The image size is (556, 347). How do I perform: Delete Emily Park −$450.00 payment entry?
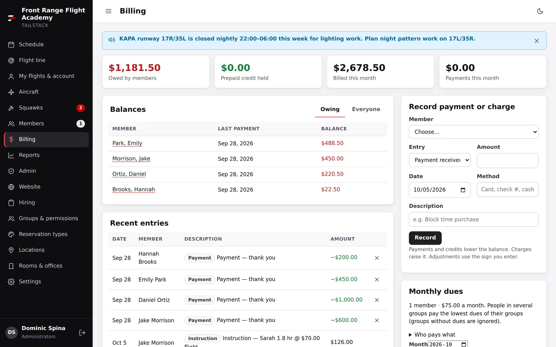click(x=377, y=279)
